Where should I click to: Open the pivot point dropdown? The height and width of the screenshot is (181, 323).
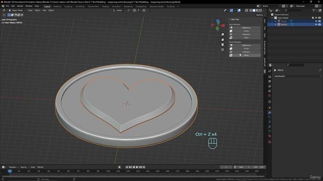click(129, 11)
